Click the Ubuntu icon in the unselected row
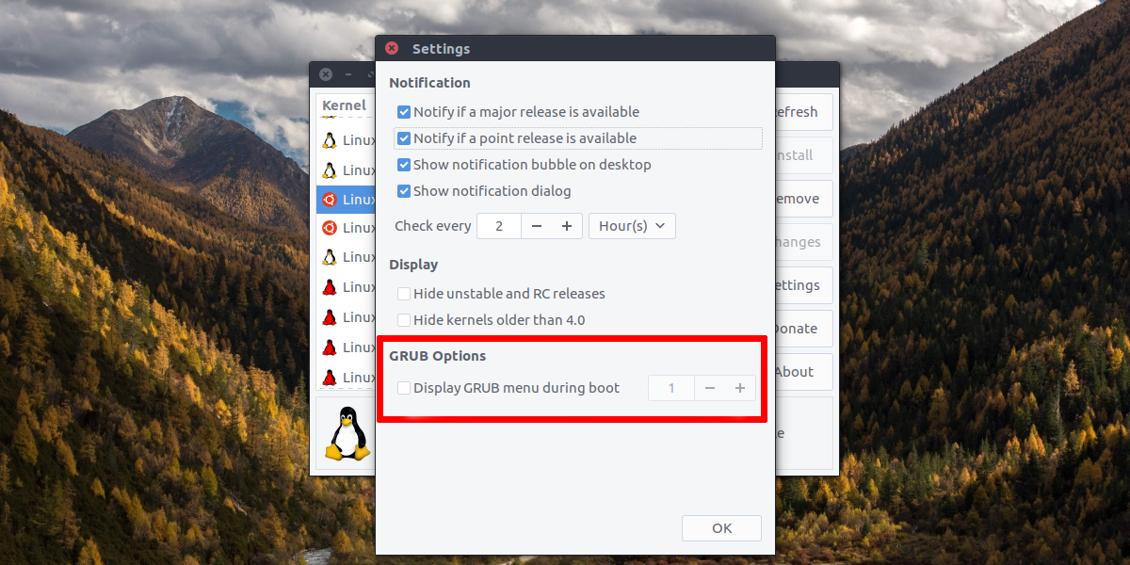Image resolution: width=1130 pixels, height=565 pixels. point(330,227)
